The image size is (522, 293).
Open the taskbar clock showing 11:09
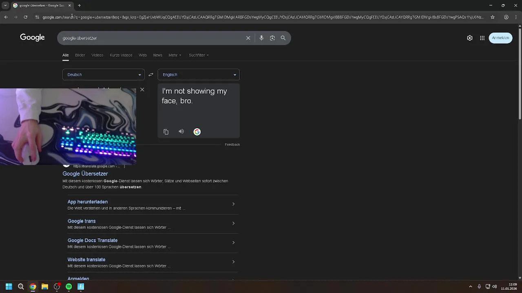pyautogui.click(x=509, y=286)
